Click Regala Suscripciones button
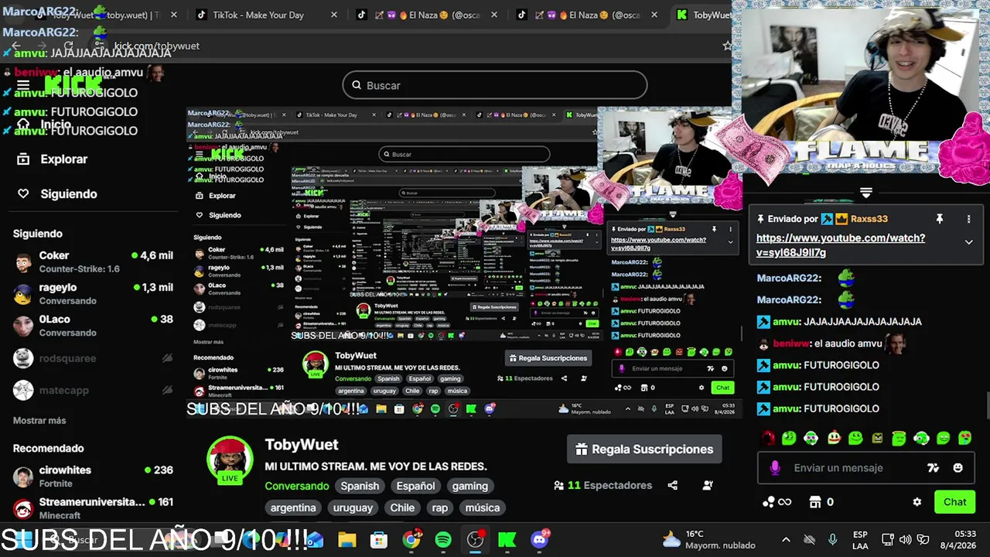The width and height of the screenshot is (990, 557). (x=644, y=449)
